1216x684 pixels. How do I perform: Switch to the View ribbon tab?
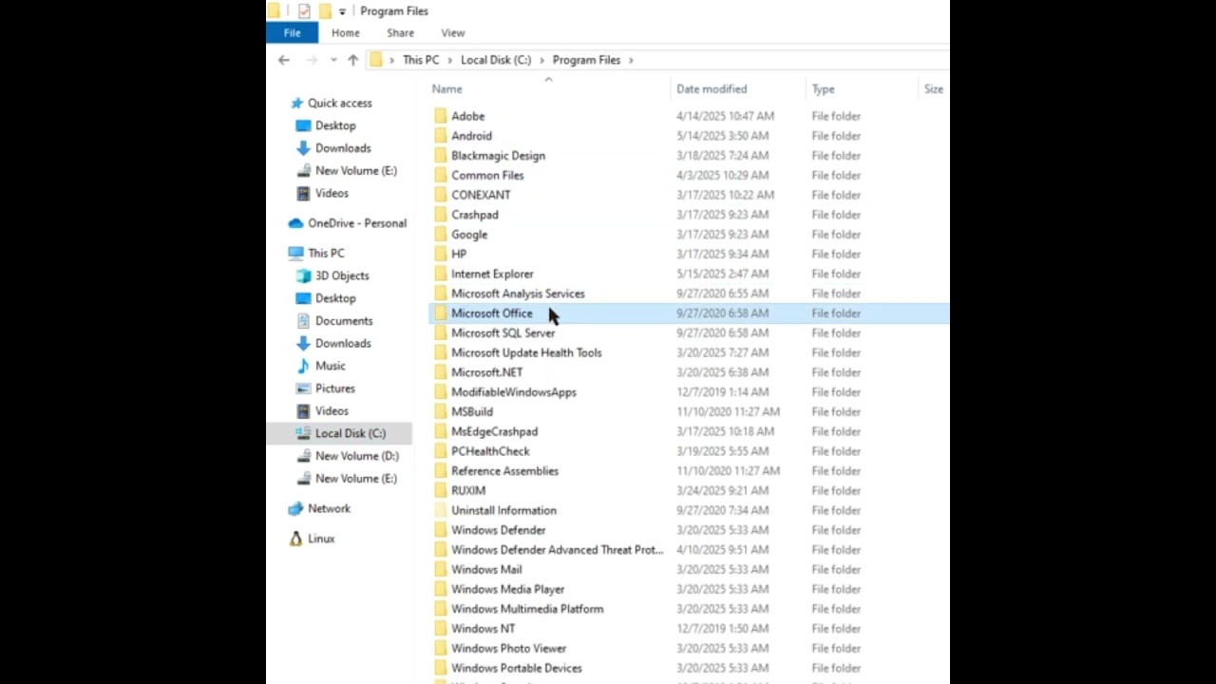[x=453, y=33]
